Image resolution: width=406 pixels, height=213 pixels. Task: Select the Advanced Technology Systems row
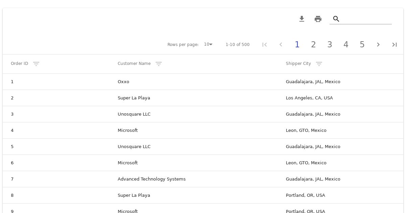[x=152, y=179]
